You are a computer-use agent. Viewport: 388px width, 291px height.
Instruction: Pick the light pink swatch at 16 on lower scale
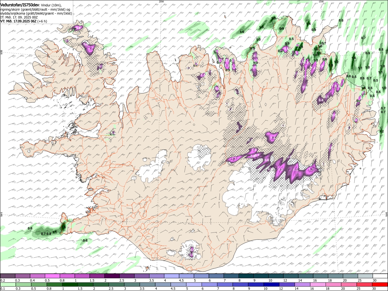[x=318, y=284]
